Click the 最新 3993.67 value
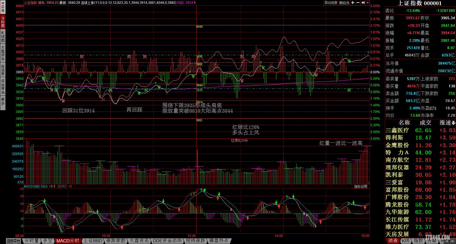This screenshot has width=456, height=244. pos(412,18)
